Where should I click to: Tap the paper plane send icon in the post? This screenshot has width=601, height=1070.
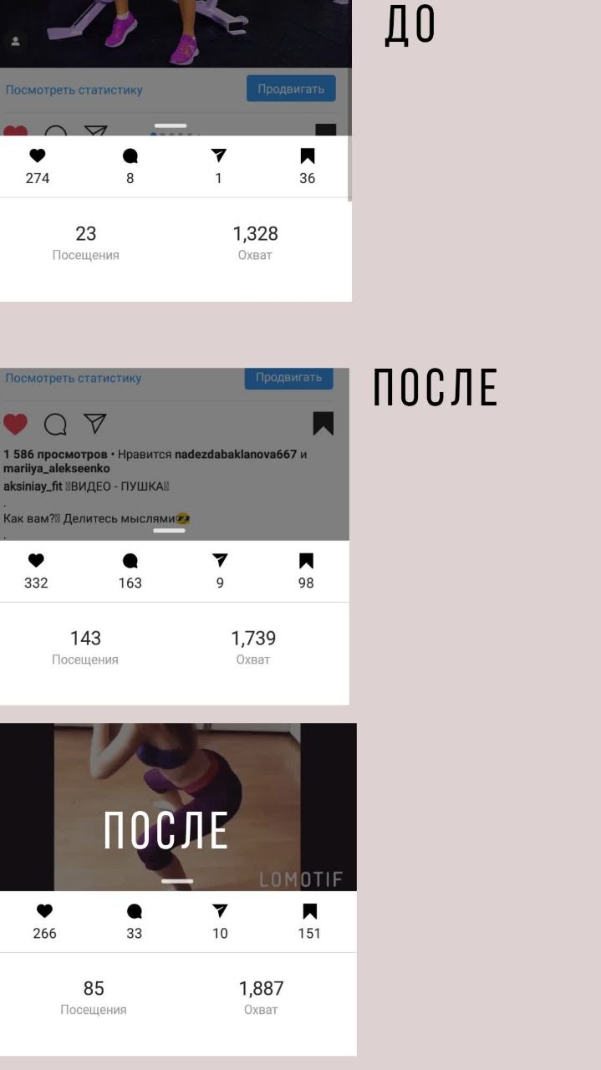coord(95,424)
